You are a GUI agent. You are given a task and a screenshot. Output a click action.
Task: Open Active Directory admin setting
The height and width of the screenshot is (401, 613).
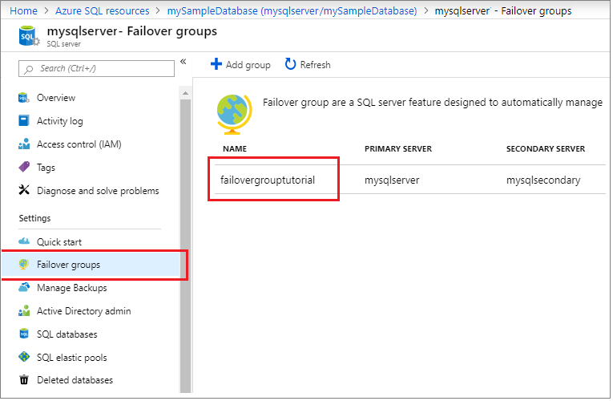83,311
